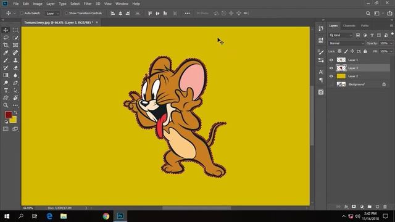Click the Layer 2 yellow thumbnail
The width and height of the screenshot is (395, 222).
click(x=341, y=76)
